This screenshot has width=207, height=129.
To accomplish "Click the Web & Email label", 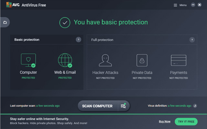I will [x=65, y=72].
